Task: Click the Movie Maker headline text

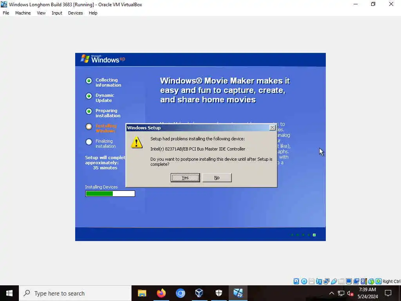Action: click(225, 90)
